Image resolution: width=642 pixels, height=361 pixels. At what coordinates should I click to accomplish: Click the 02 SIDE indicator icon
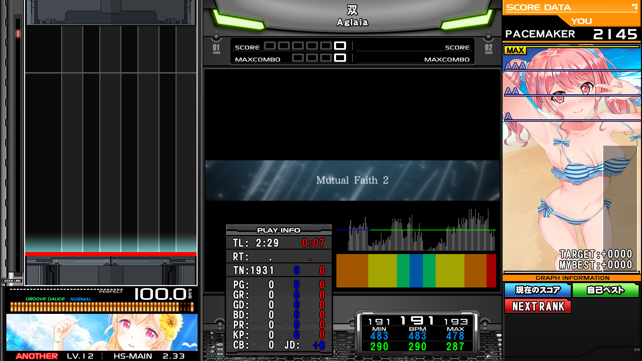click(x=489, y=49)
